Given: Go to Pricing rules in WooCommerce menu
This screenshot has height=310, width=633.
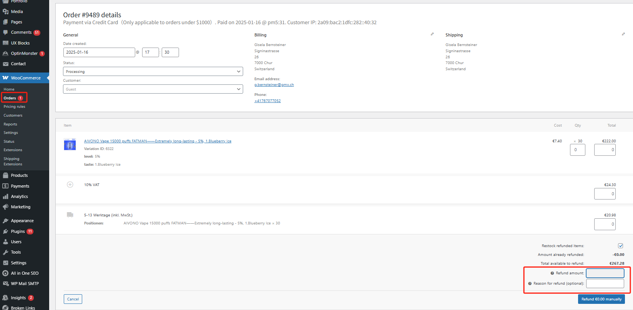Looking at the screenshot, I should pos(14,107).
